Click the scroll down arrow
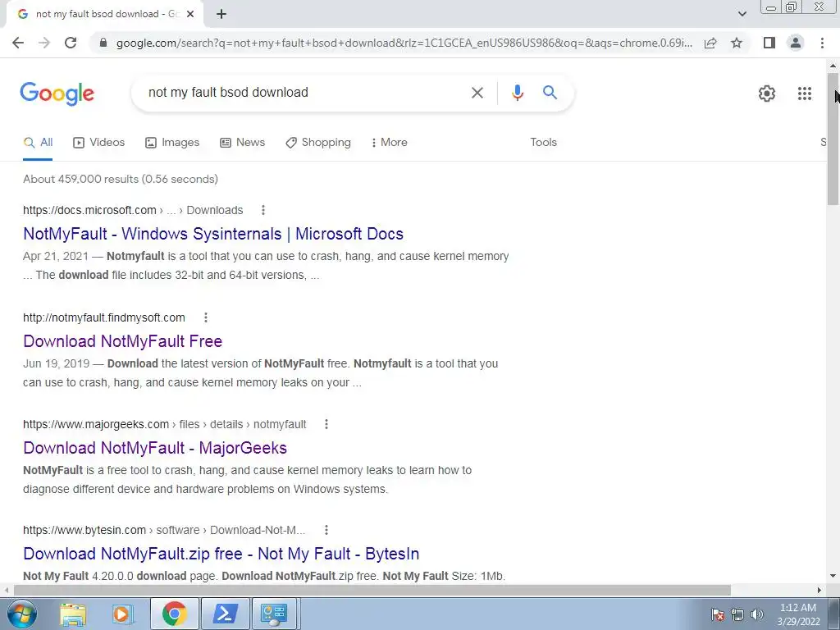Image resolution: width=840 pixels, height=630 pixels. (833, 577)
